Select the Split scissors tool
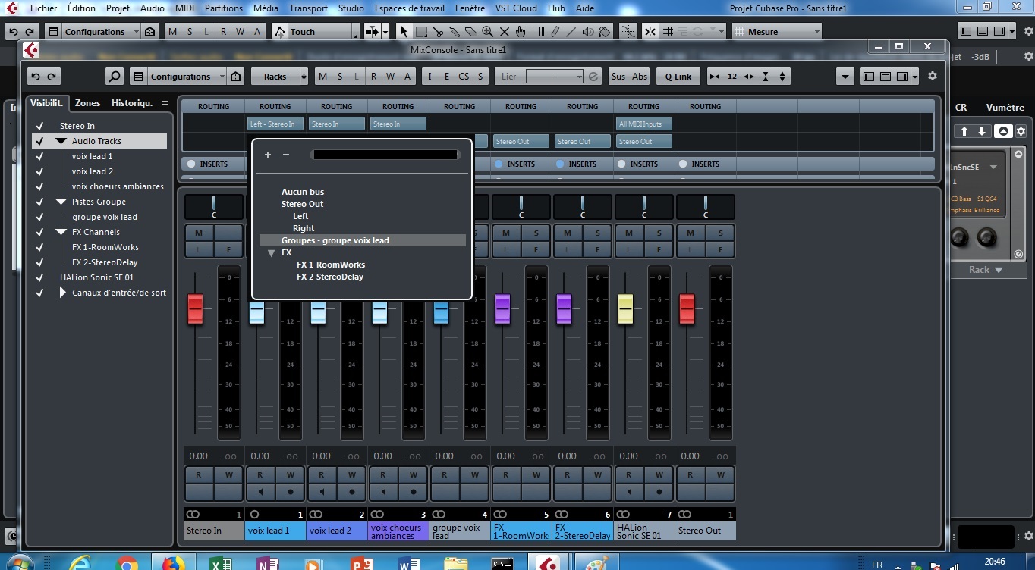This screenshot has height=570, width=1035. click(438, 32)
